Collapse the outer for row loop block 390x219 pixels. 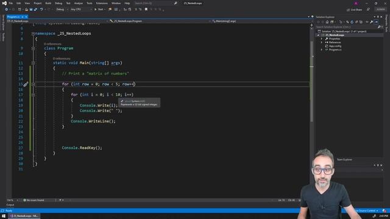(33, 84)
